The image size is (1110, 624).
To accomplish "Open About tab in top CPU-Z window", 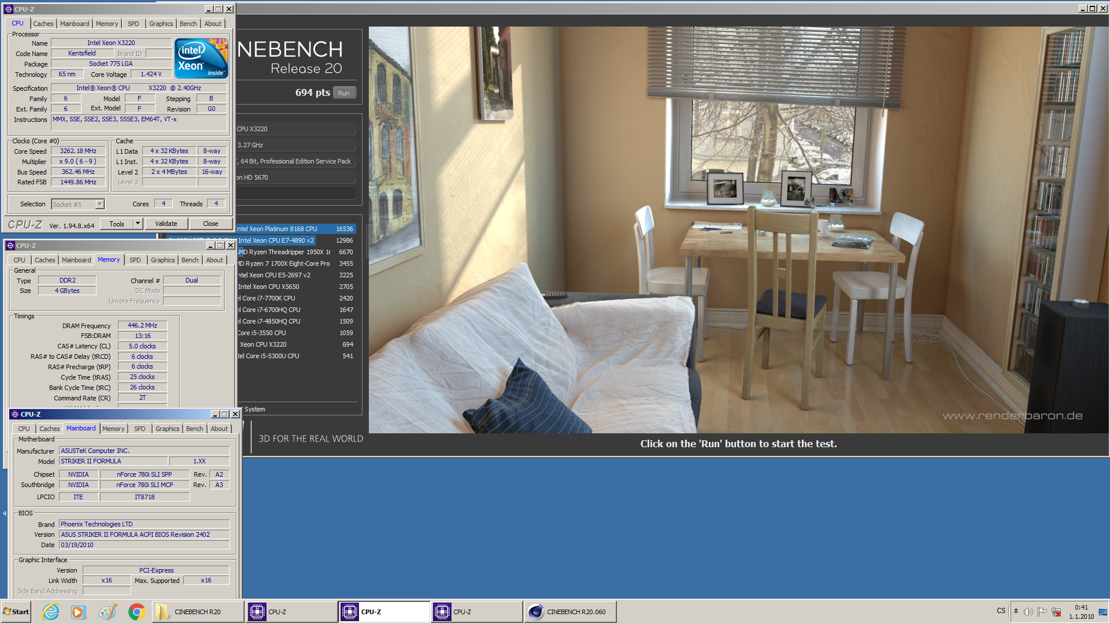I will click(x=213, y=24).
